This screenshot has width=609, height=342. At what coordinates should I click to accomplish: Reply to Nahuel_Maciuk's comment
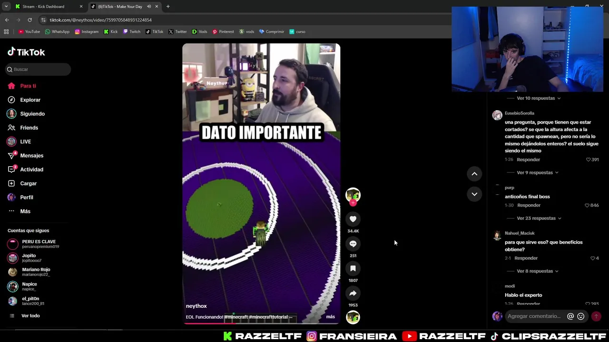coord(526,258)
